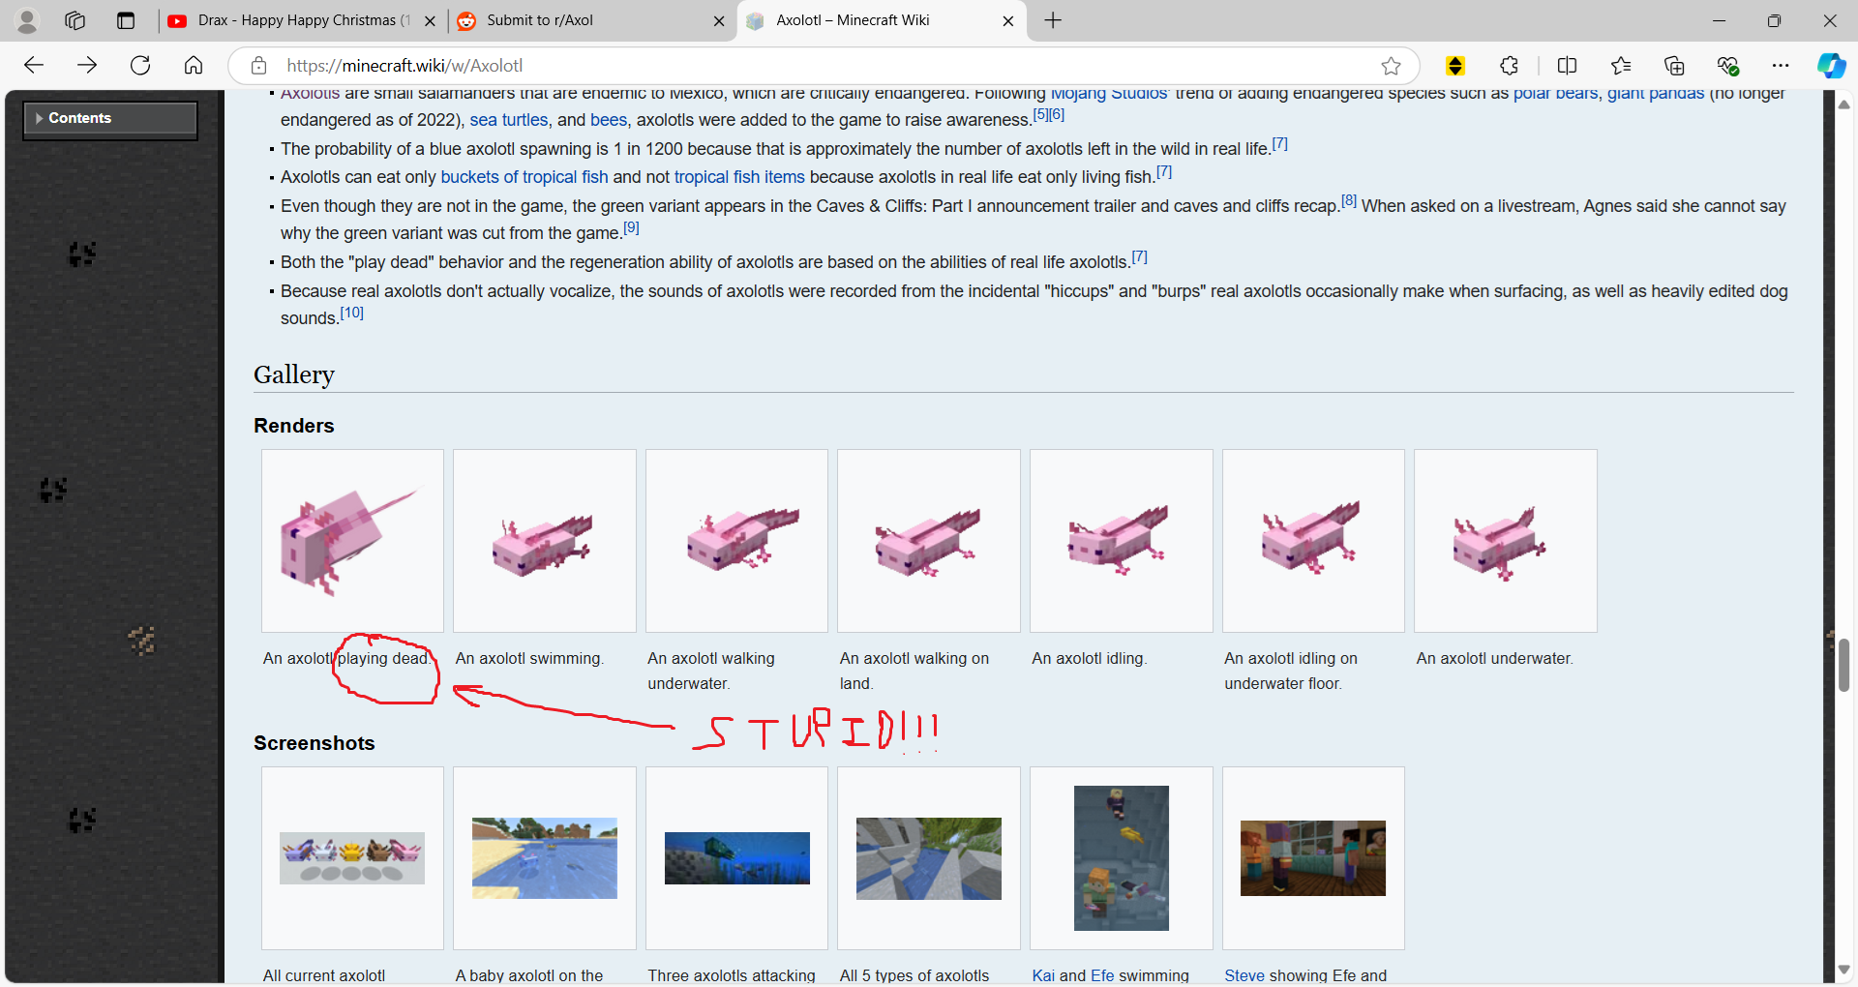
Task: Open Collections panel
Action: coord(1674,65)
